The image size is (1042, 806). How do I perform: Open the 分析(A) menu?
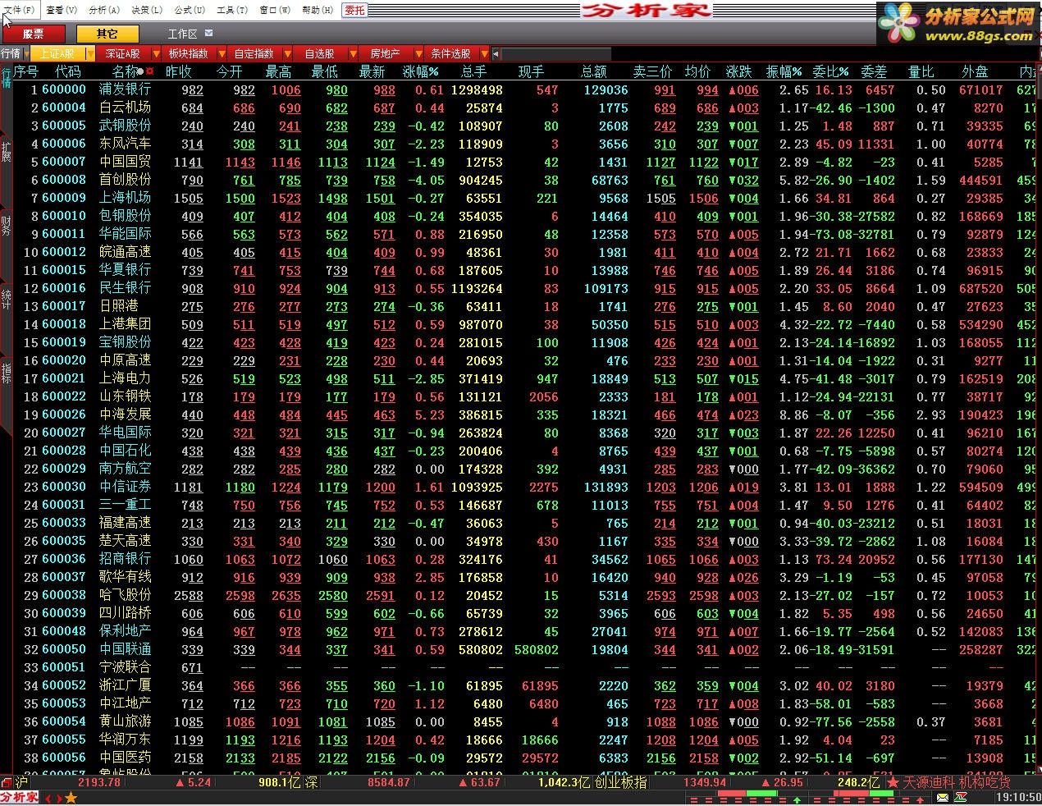(x=104, y=10)
